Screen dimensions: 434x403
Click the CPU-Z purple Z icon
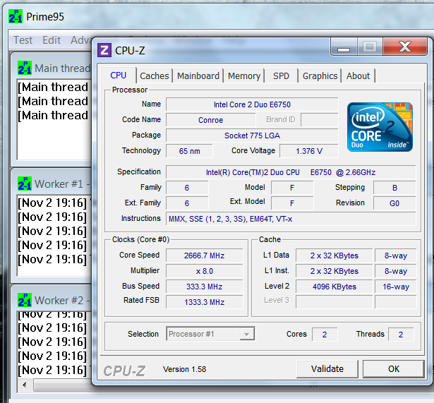(104, 50)
